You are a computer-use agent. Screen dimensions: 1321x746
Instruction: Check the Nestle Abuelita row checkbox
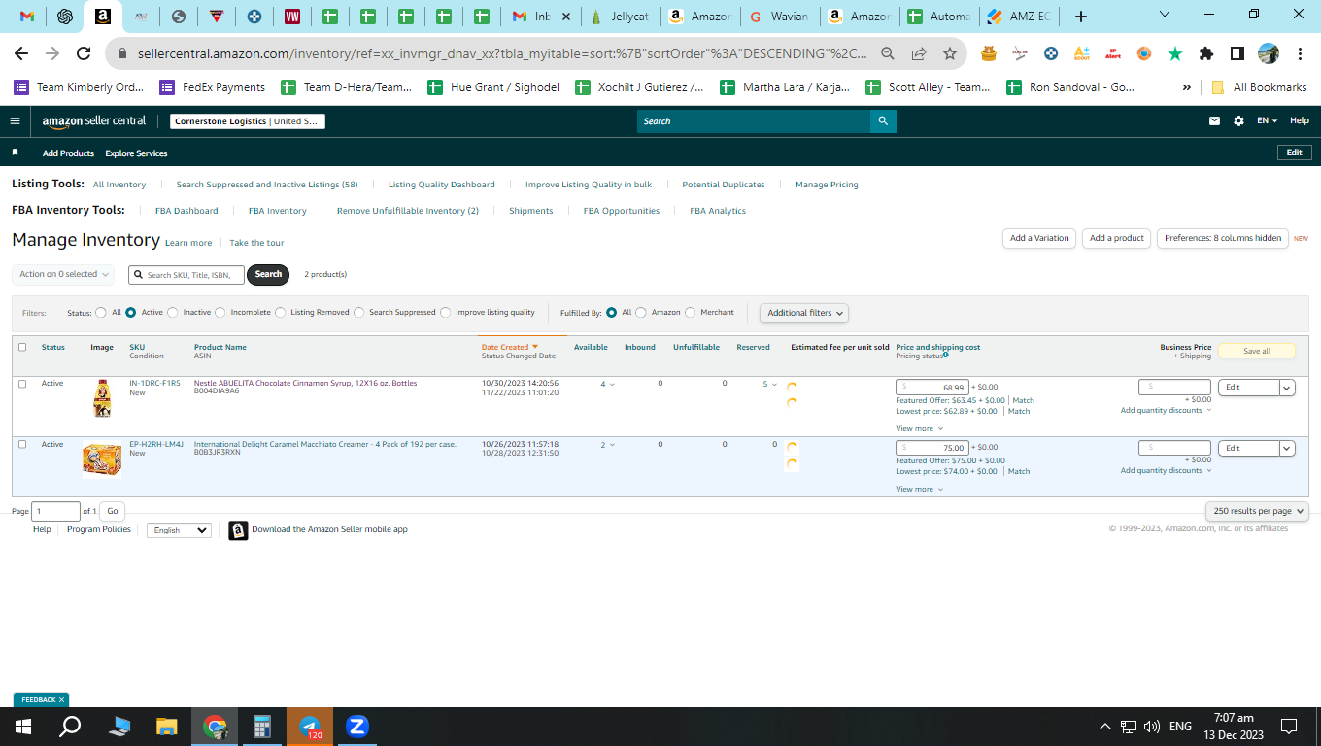point(22,384)
